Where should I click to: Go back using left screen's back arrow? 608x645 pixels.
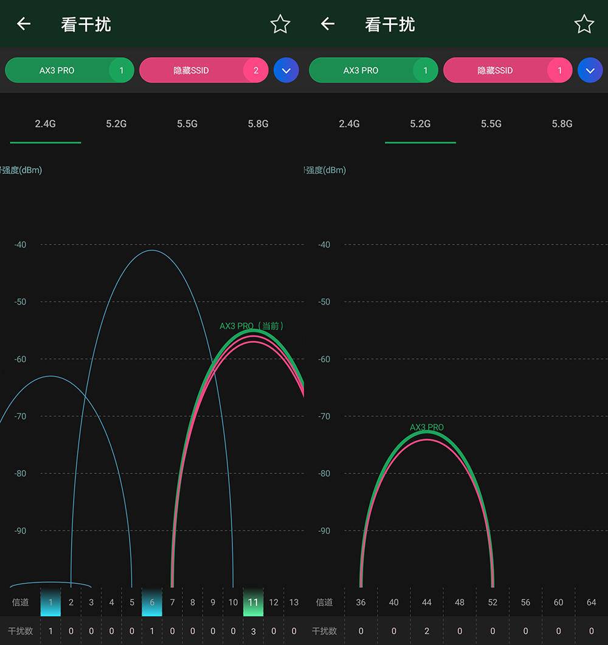click(24, 24)
